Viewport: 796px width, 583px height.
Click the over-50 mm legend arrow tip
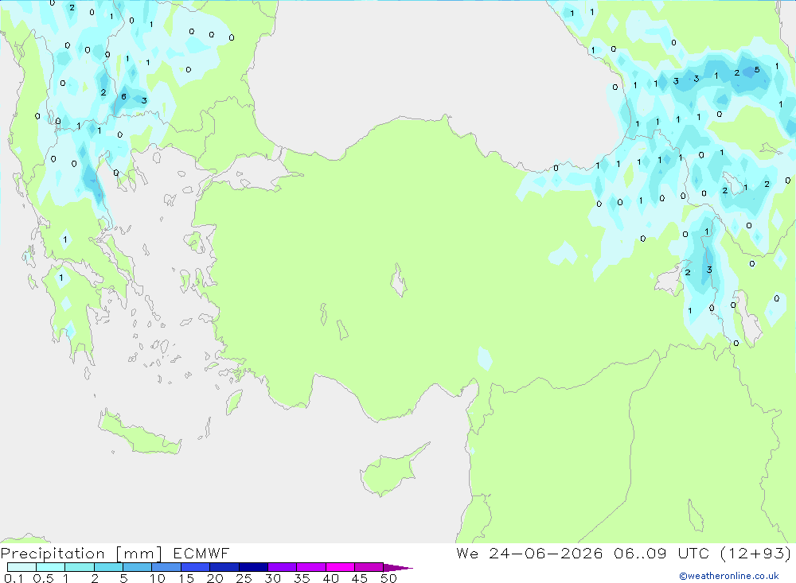click(x=398, y=568)
